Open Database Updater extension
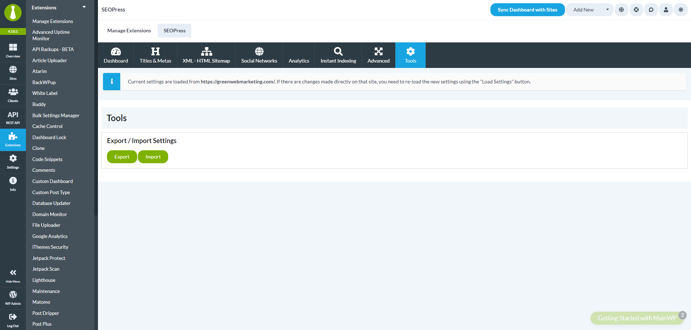Viewport: 691px width, 330px height. [51, 203]
